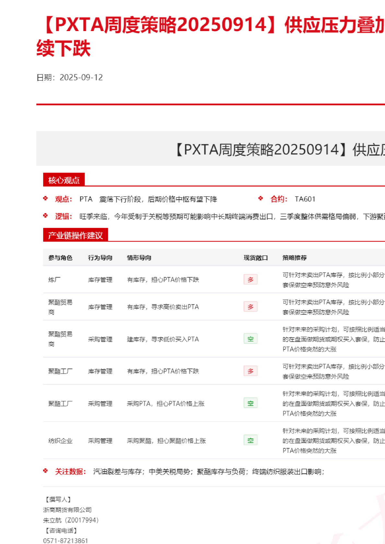Screen dimensions: 385x544
Task: Select the 核心观点 section tab
Action: (x=64, y=180)
